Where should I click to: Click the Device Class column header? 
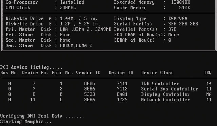click(157, 72)
